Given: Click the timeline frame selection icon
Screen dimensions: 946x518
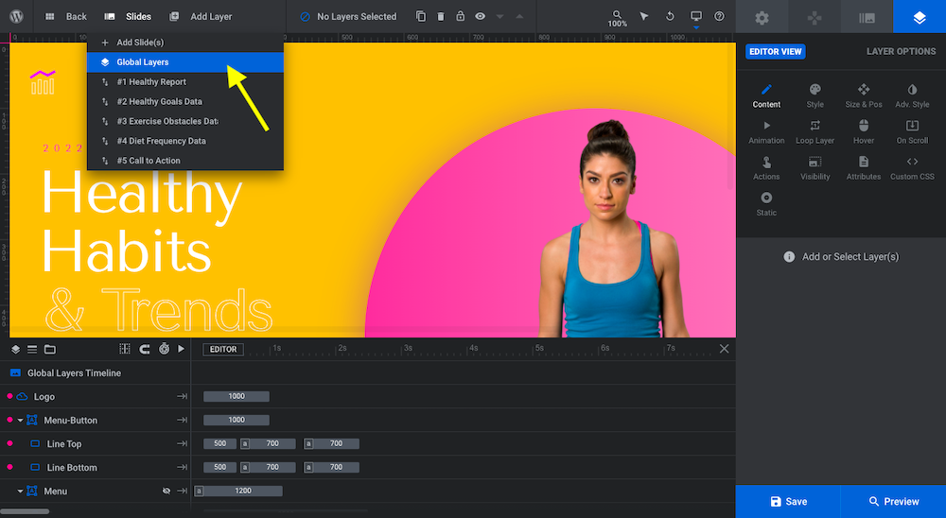Looking at the screenshot, I should click(125, 349).
